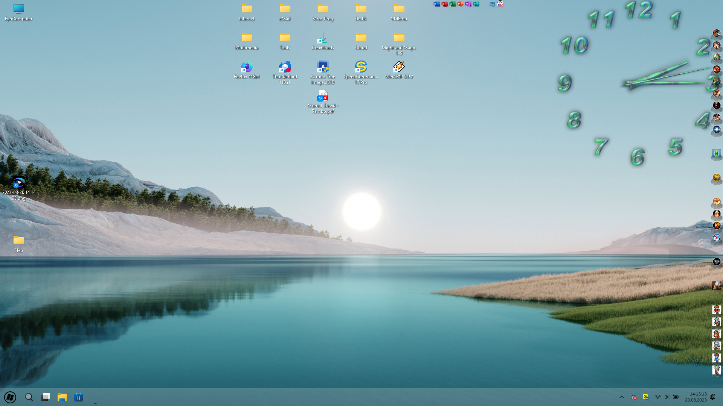Select Morrell, David - Rambo.pdf file
Viewport: 723px width, 406px height.
(323, 97)
